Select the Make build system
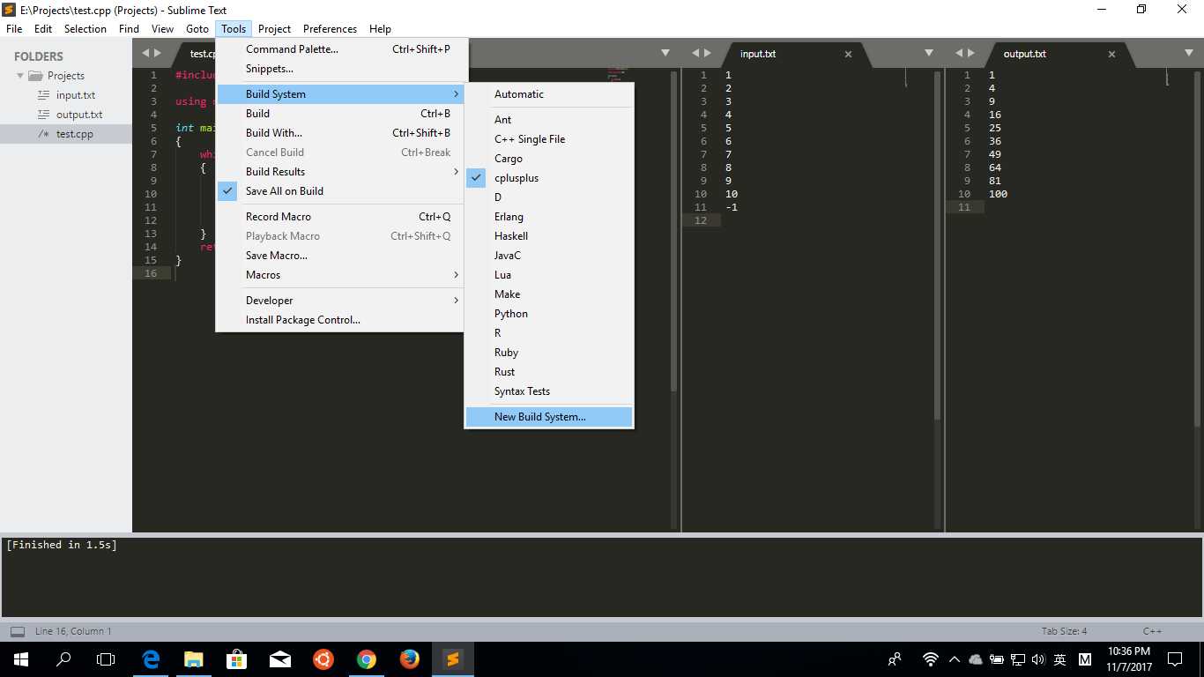The width and height of the screenshot is (1204, 677). point(549,294)
